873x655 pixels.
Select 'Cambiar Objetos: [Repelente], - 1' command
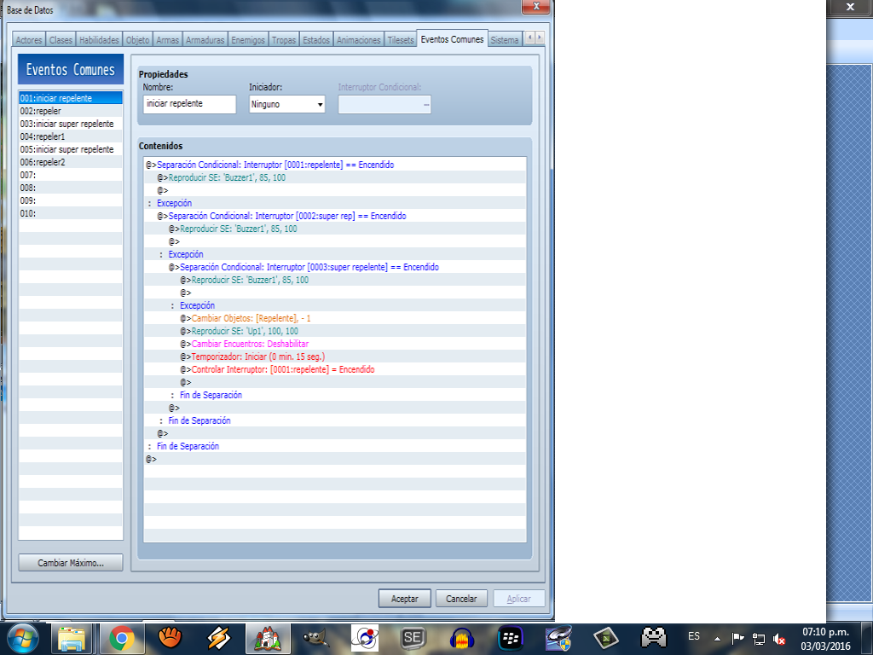(334, 319)
